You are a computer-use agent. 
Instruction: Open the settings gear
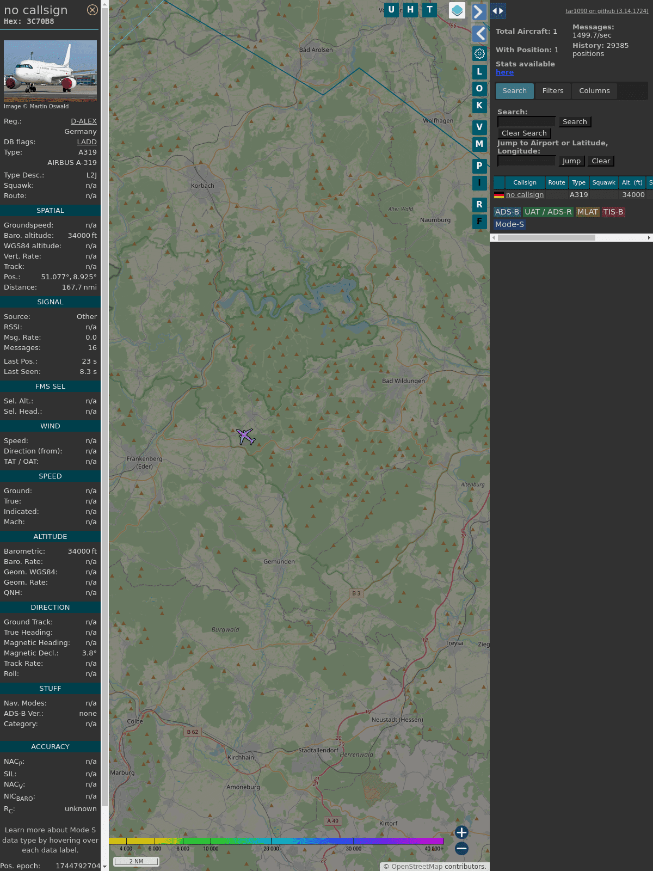click(479, 53)
